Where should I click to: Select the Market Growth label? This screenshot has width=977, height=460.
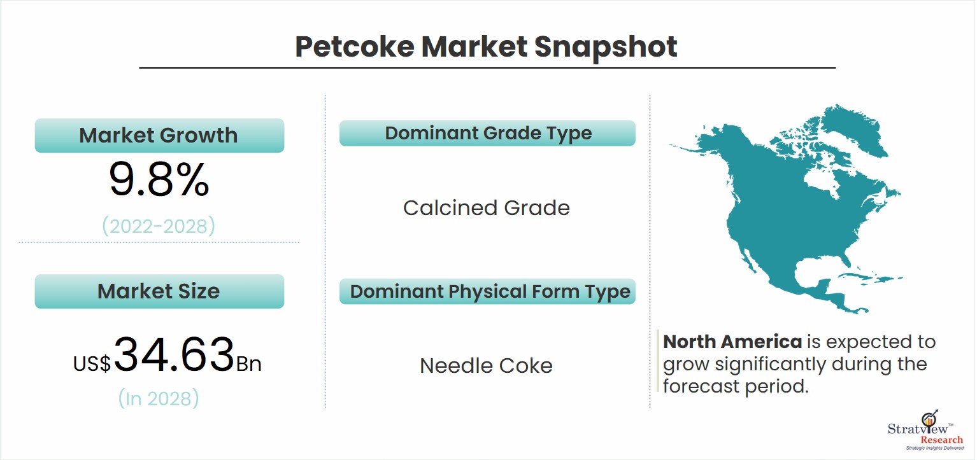click(x=159, y=136)
